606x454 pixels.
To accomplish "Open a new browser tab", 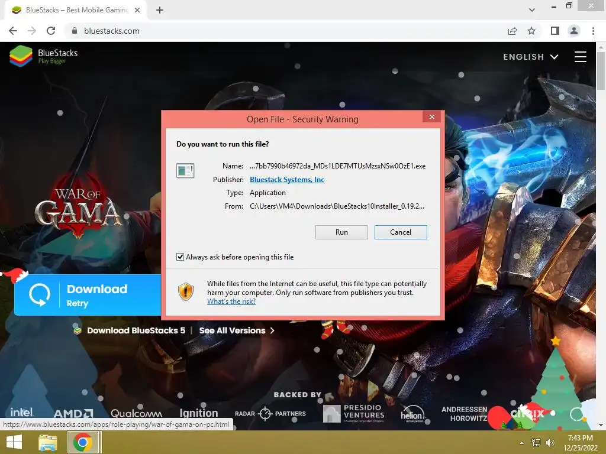I will (x=160, y=10).
